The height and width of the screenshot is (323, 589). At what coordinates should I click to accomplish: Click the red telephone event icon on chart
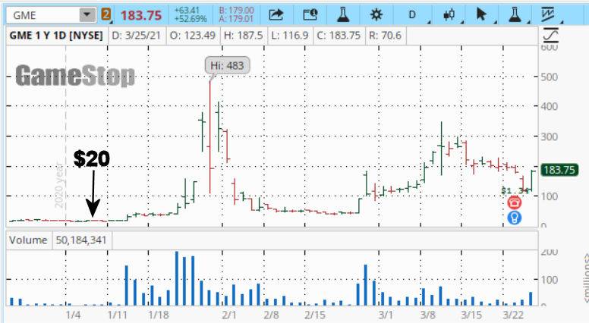tap(515, 202)
